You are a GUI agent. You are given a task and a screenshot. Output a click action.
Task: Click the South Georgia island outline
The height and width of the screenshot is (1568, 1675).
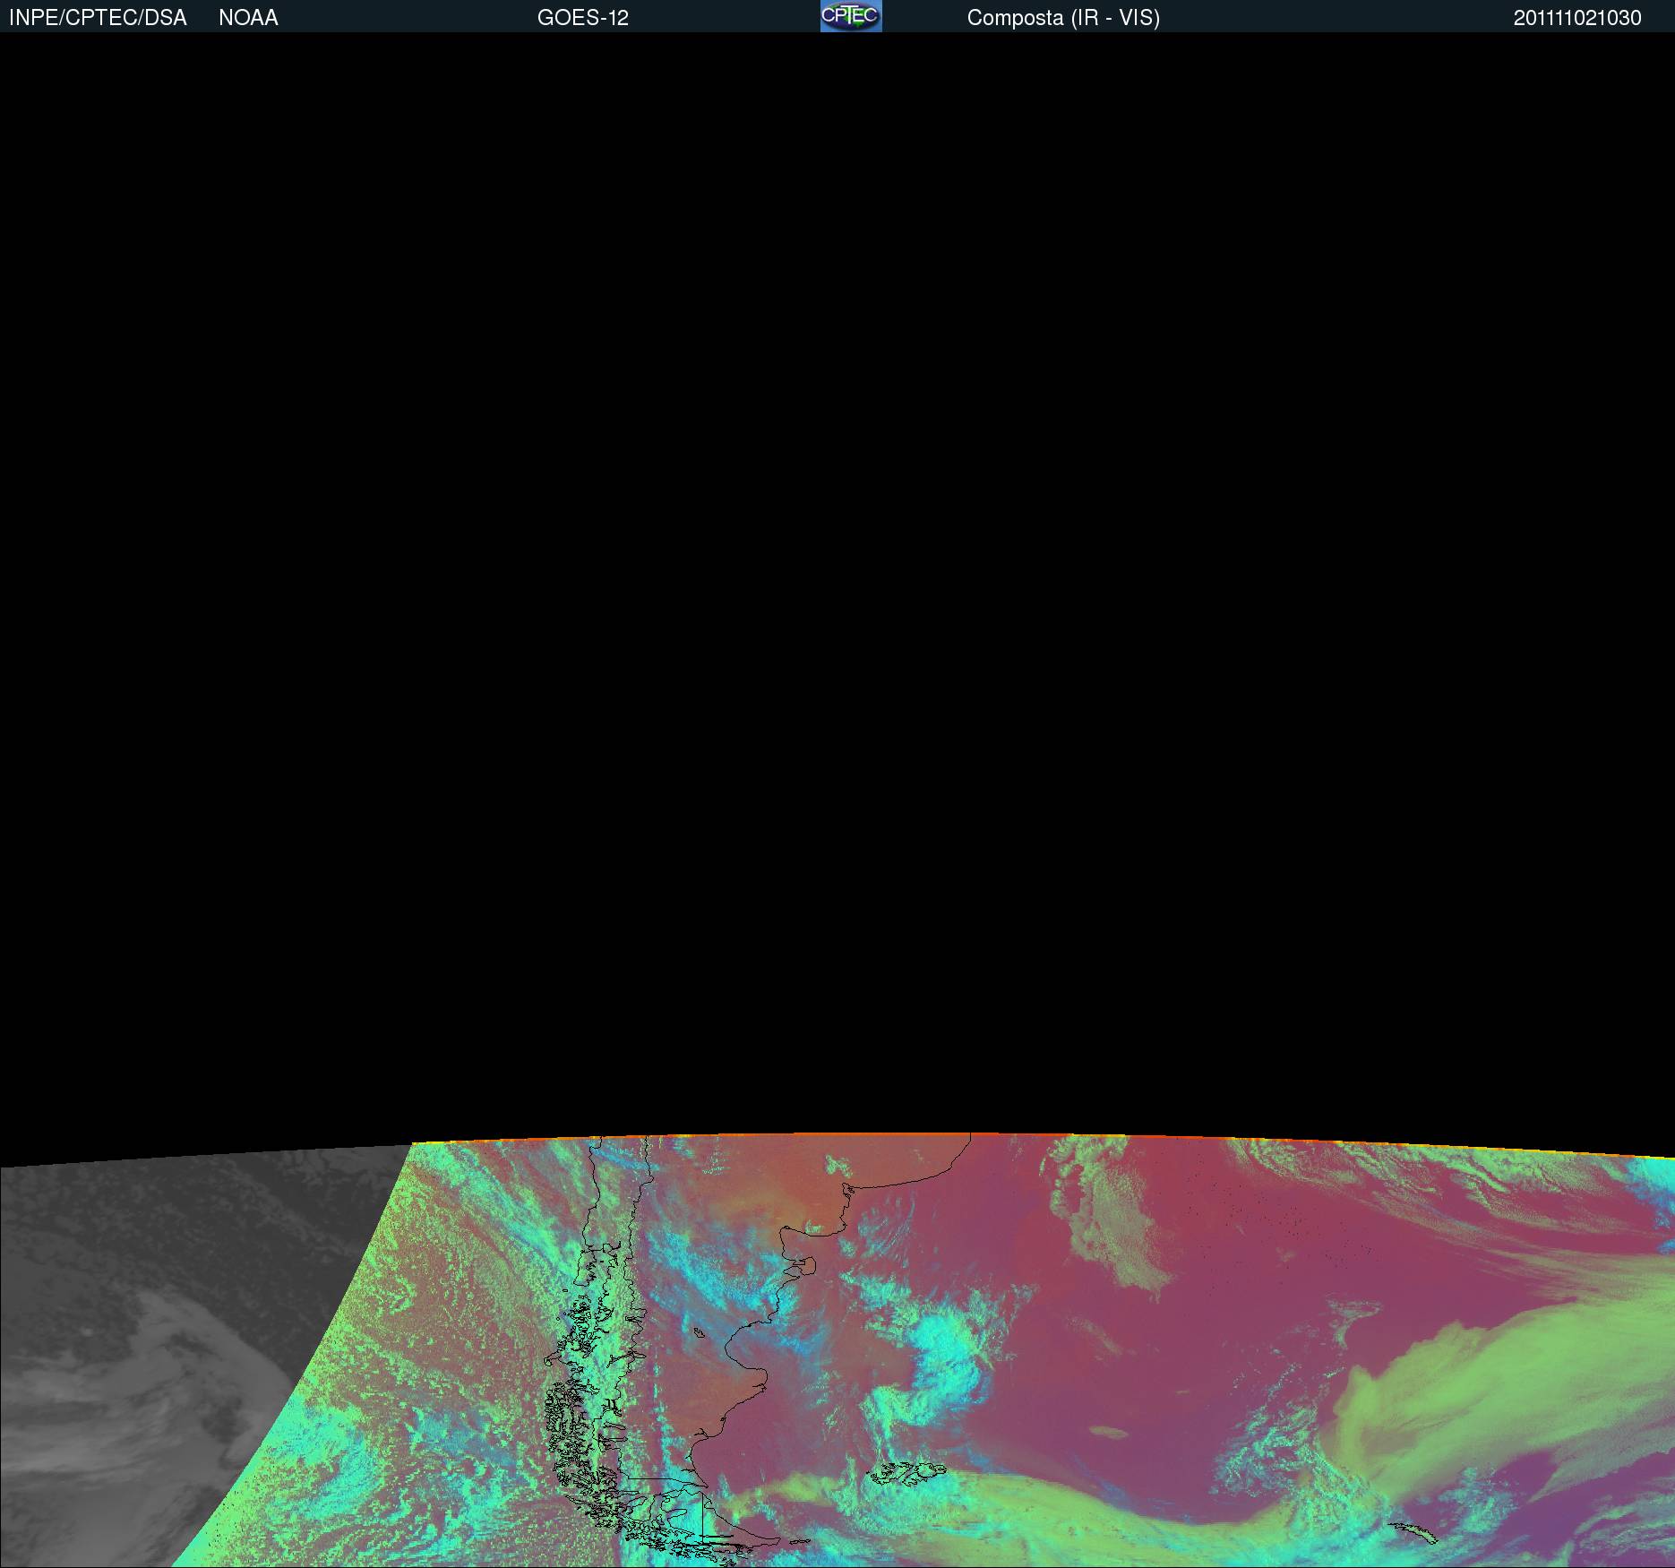point(1413,1532)
